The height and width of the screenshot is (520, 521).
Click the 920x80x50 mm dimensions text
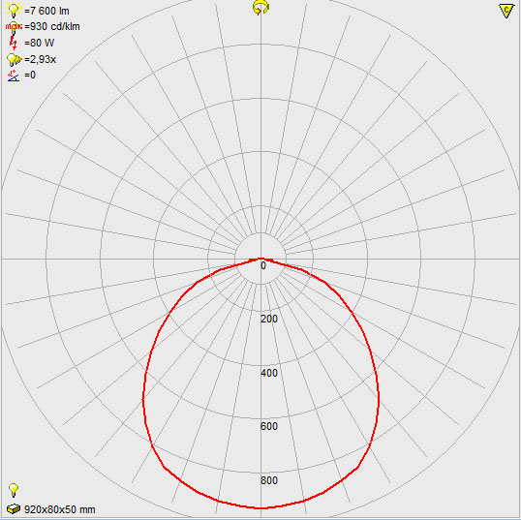[x=60, y=509]
